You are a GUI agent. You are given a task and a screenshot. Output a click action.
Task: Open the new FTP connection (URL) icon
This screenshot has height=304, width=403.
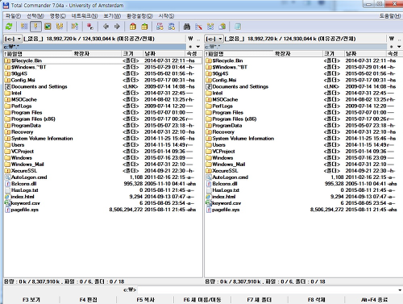point(172,27)
